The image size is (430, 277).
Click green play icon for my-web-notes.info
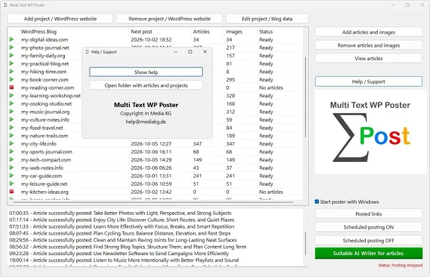pyautogui.click(x=11, y=167)
